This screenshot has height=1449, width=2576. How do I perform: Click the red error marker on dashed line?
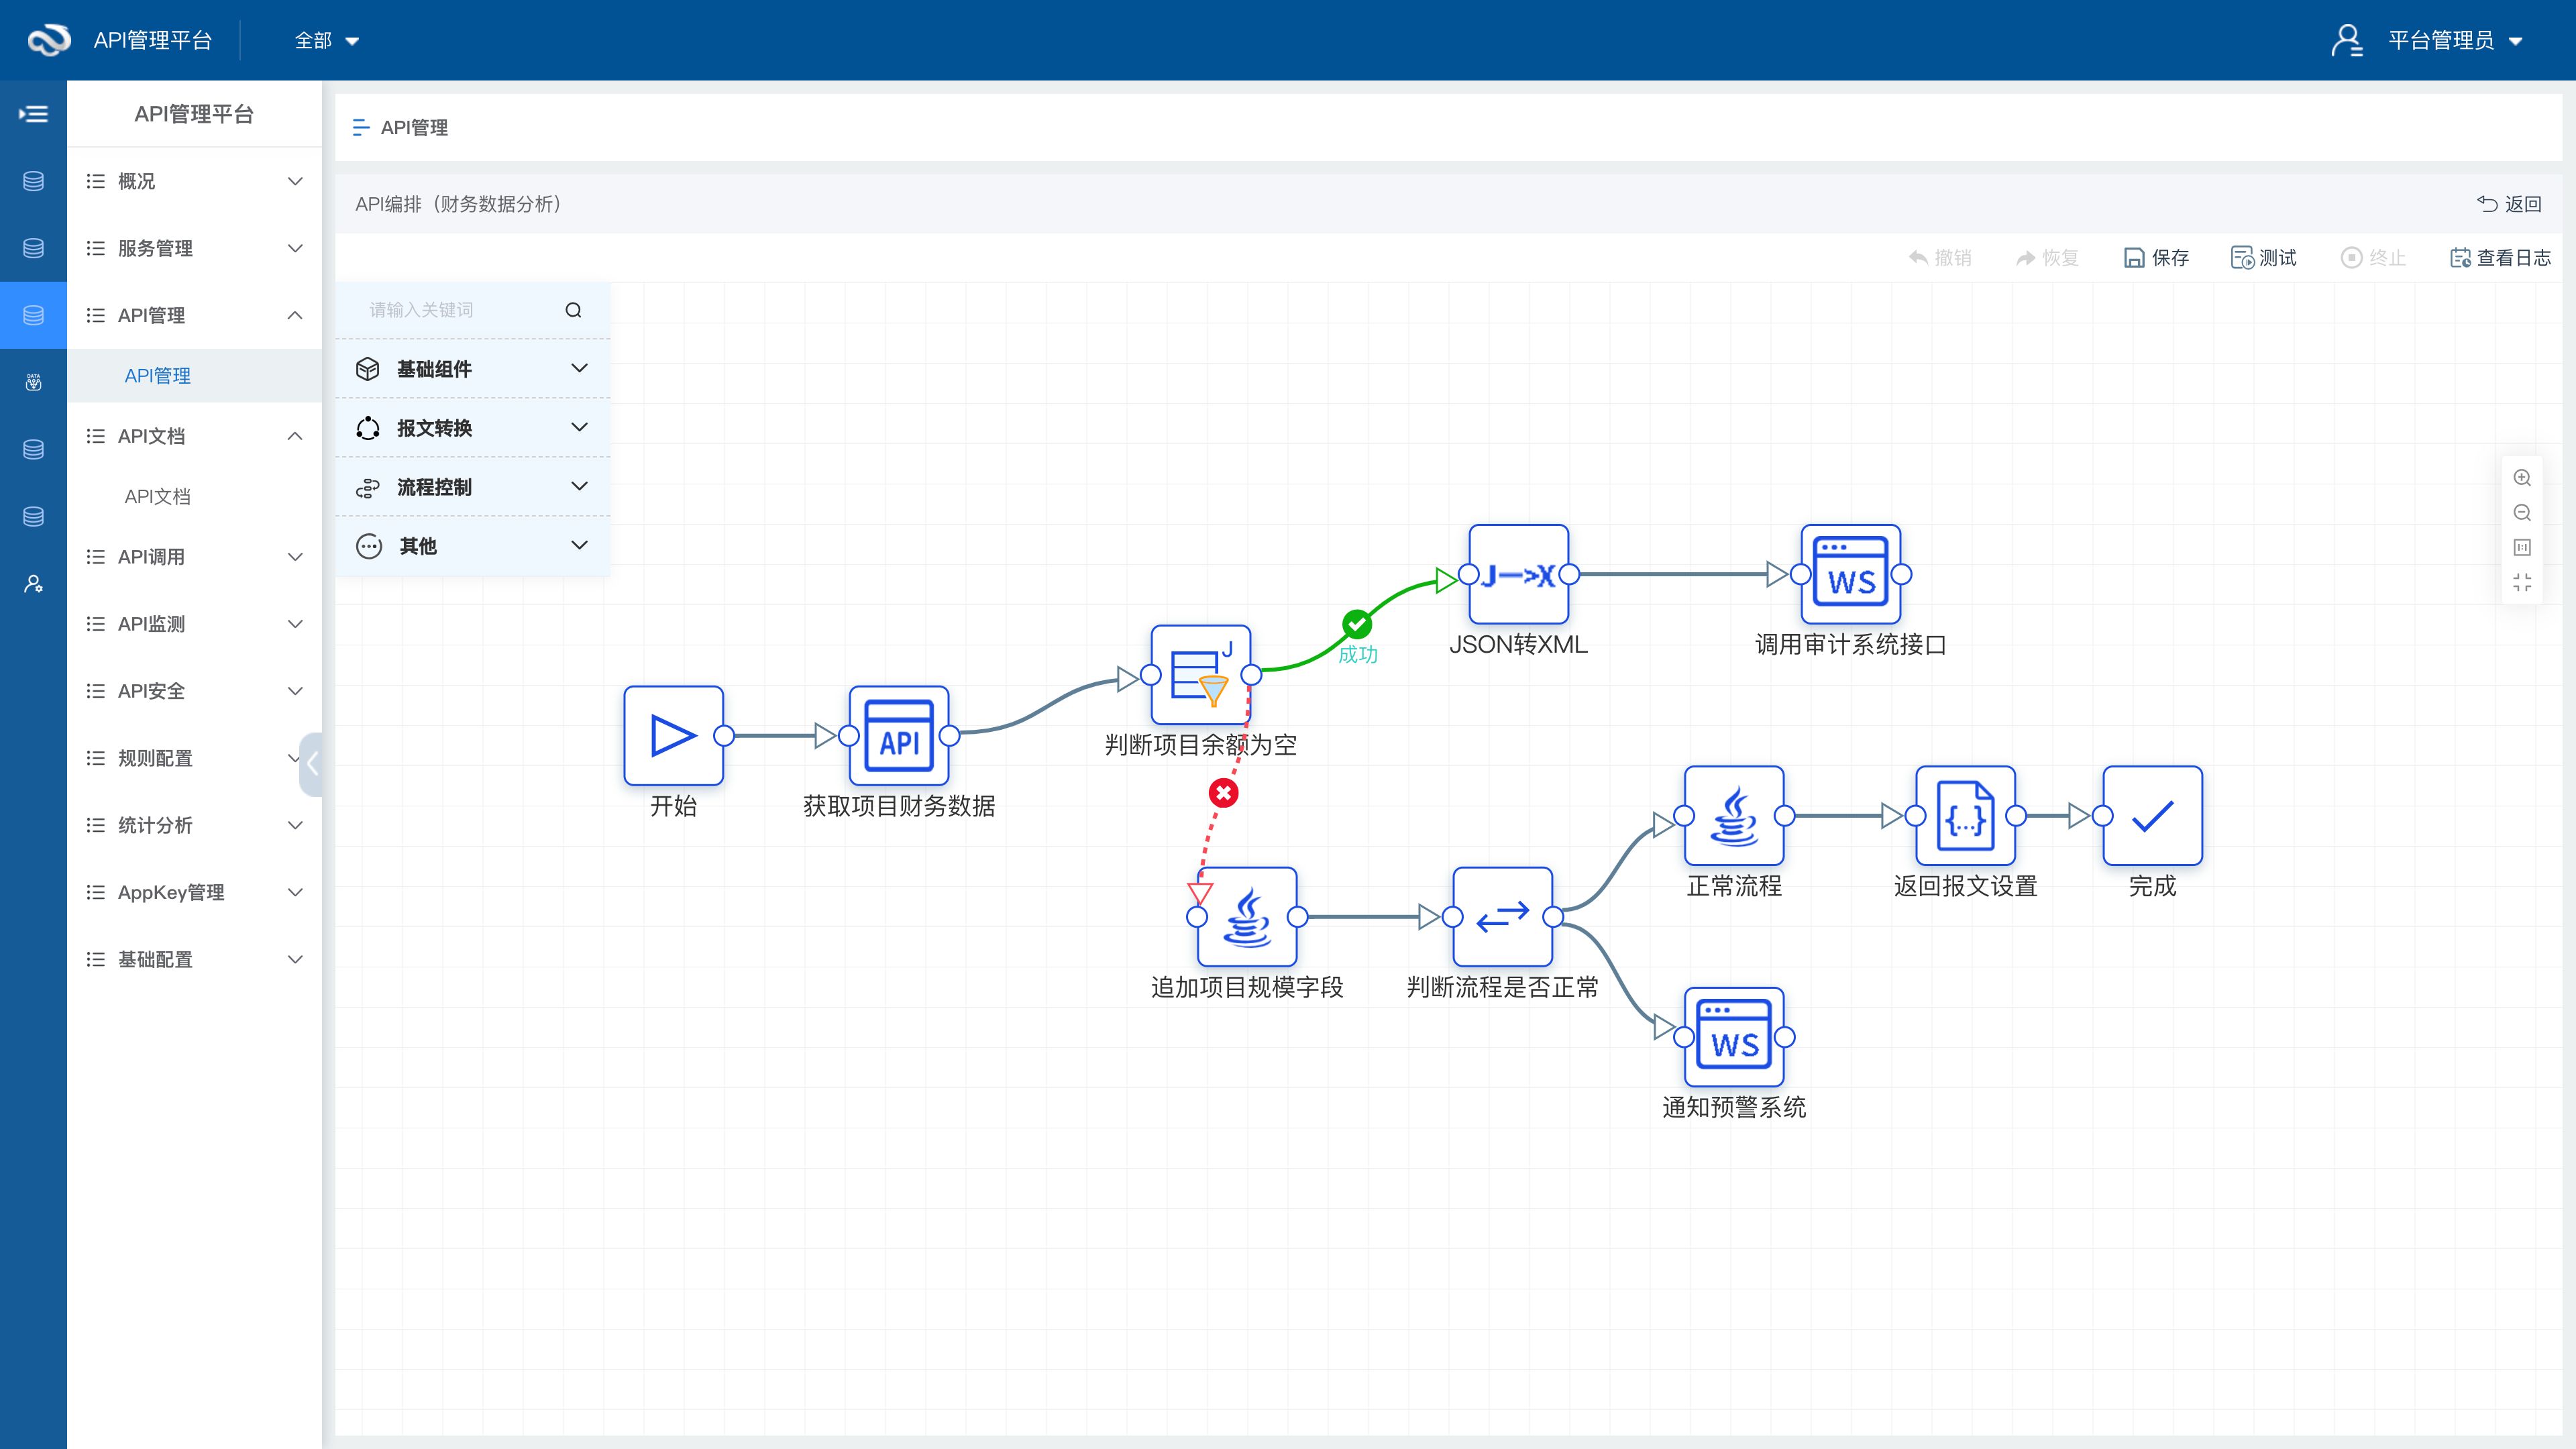point(1223,793)
